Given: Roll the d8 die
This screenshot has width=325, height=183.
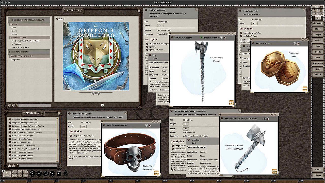Looking at the screenshot, I should click(52, 174).
